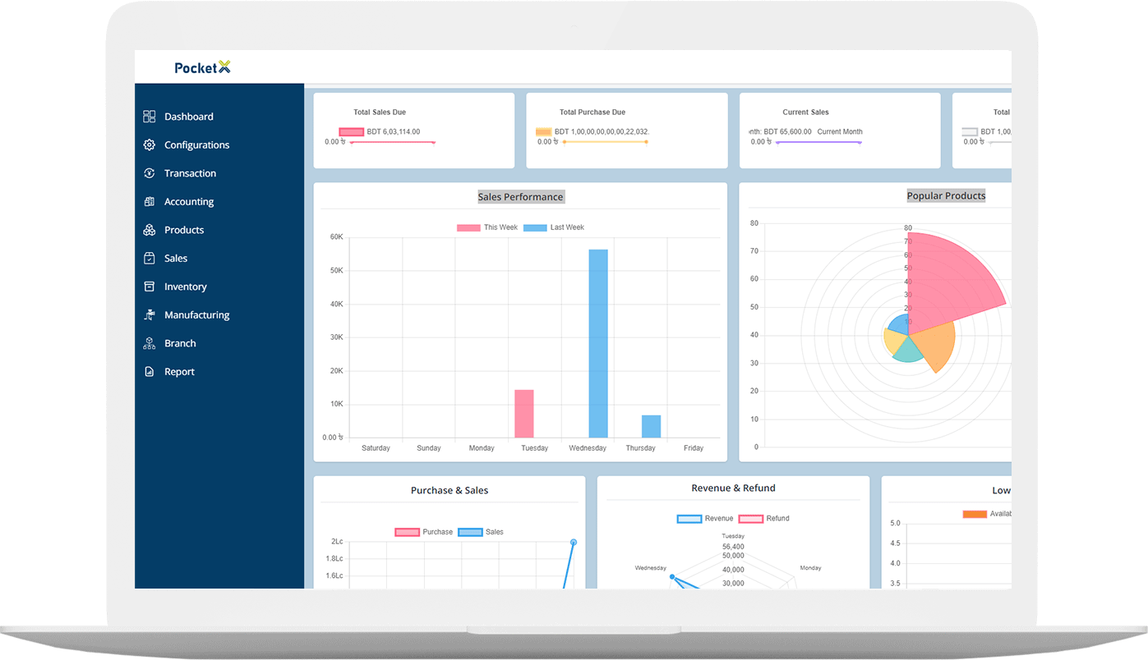
Task: Toggle Total Purchase Due orange legend swatch
Action: (543, 132)
